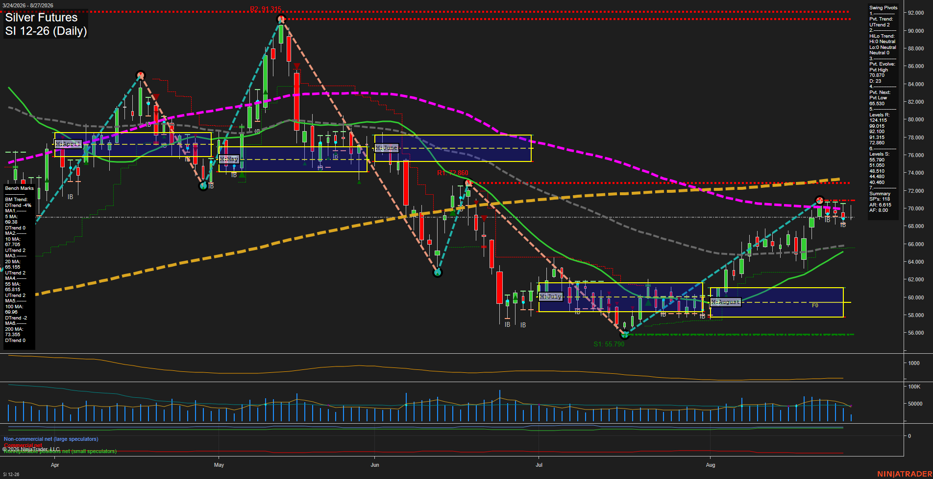Click the R1: 72.860 resistance label
The image size is (933, 479).
(453, 173)
